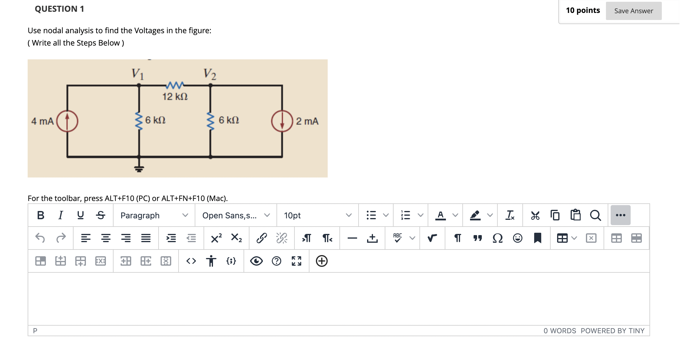Screen dimensions: 683x345
Task: Expand spellcheck language options
Action: [412, 238]
